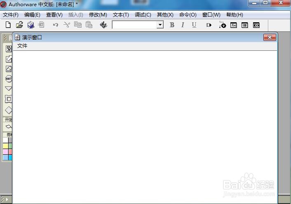Click the Authorware application logo icon
291x204 pixels.
point(3,4)
